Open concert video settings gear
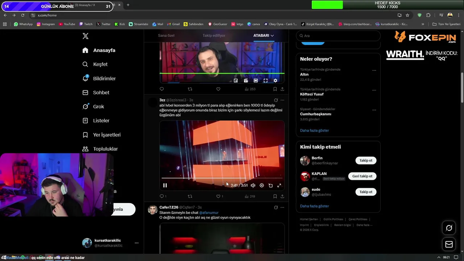The width and height of the screenshot is (464, 261). tap(262, 185)
